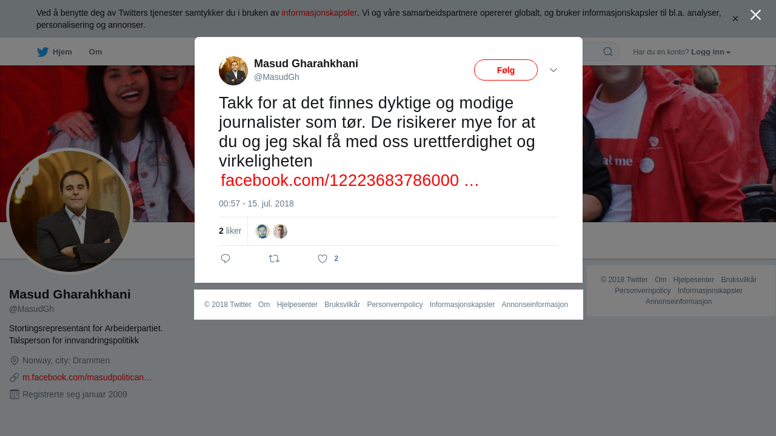
Task: Open first liker's avatar thumbnail
Action: 263,231
